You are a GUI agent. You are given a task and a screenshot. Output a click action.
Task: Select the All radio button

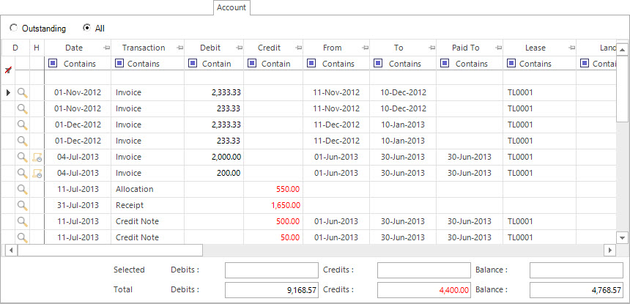(x=86, y=28)
